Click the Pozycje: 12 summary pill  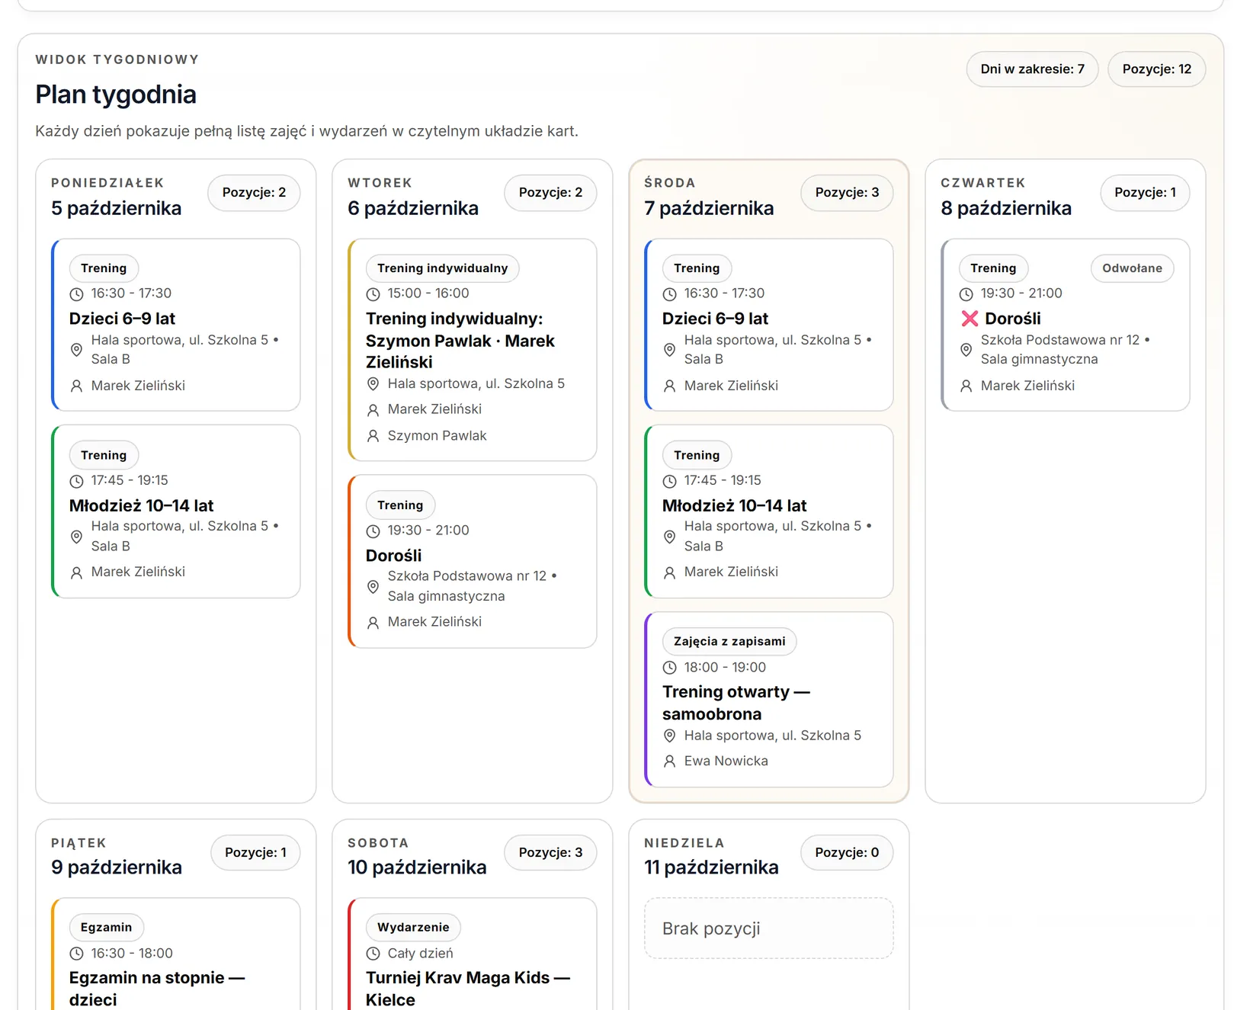coord(1156,69)
